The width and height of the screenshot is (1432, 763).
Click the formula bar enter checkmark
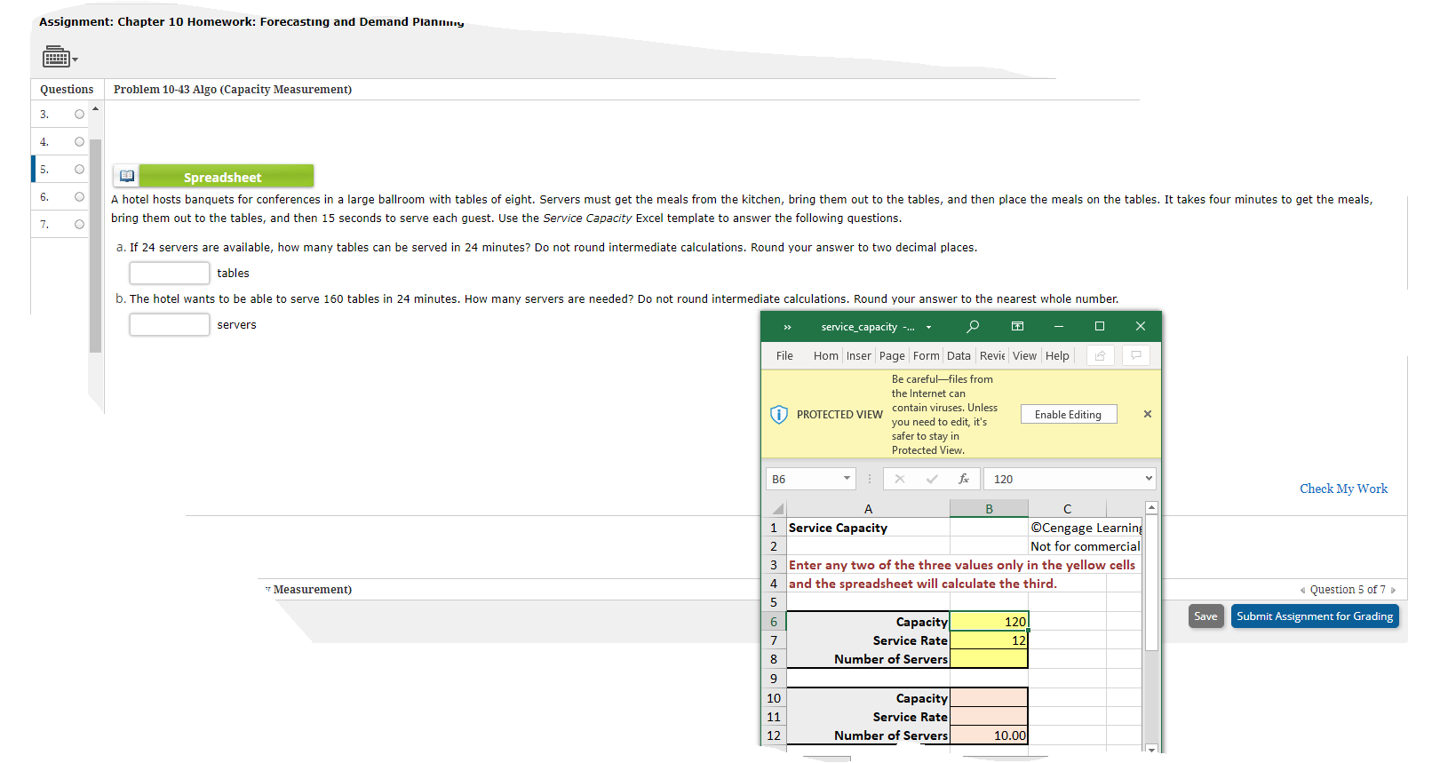pos(932,479)
